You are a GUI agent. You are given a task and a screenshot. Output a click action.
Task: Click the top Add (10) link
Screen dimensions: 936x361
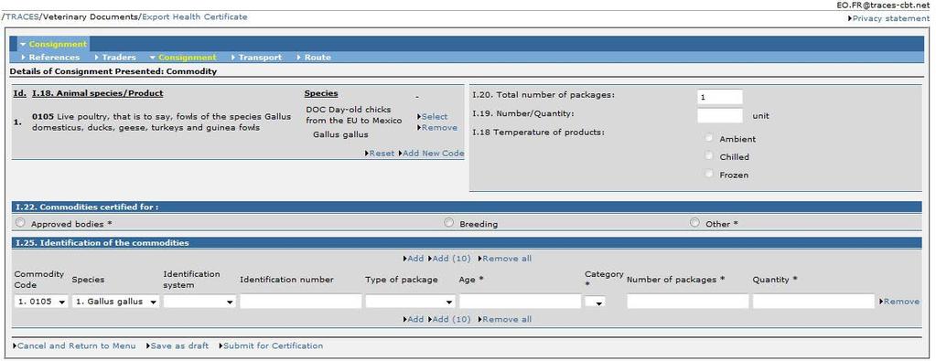point(451,259)
